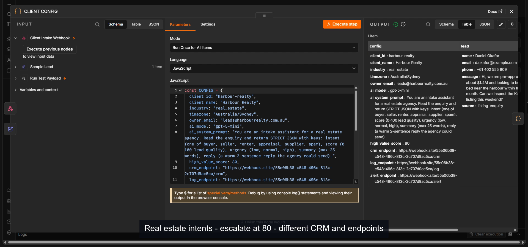Click the code editor expand corner icon
The height and width of the screenshot is (247, 528).
pos(356,182)
